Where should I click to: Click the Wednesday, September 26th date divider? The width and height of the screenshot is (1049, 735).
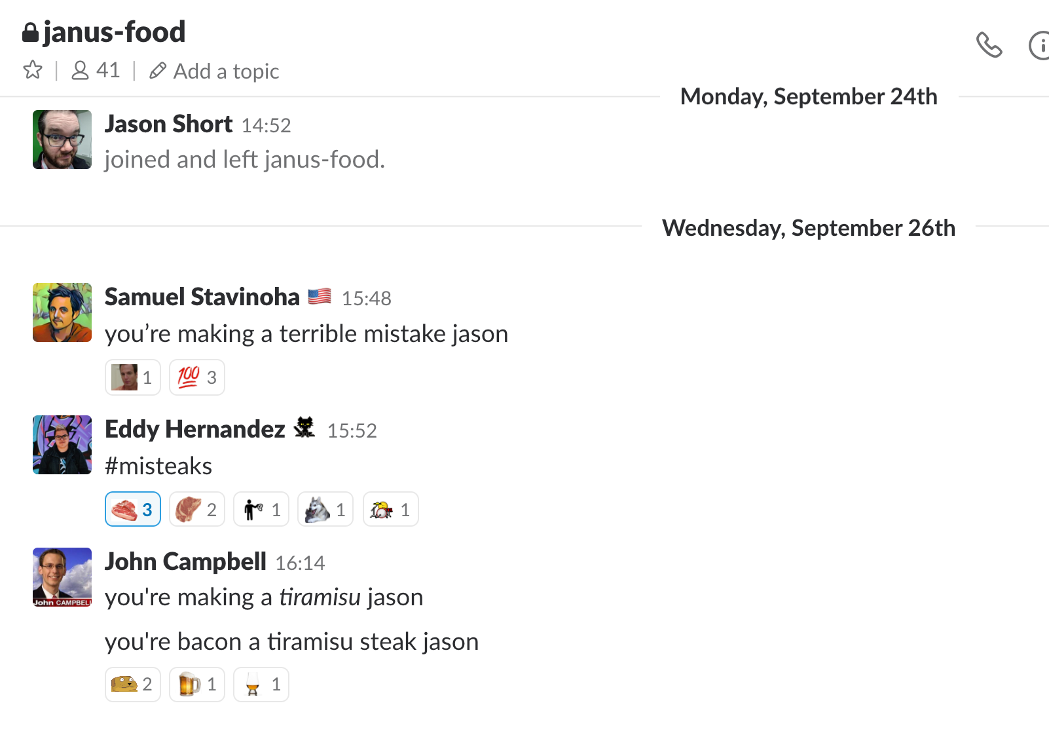pos(809,228)
